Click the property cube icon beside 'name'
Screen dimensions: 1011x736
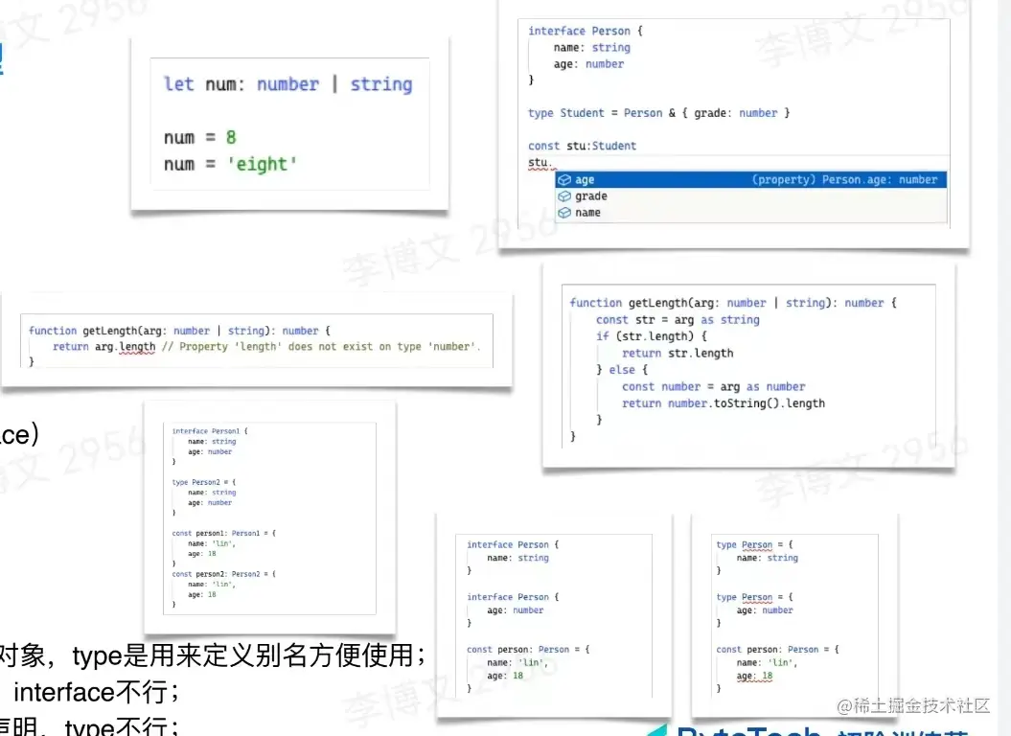point(564,212)
